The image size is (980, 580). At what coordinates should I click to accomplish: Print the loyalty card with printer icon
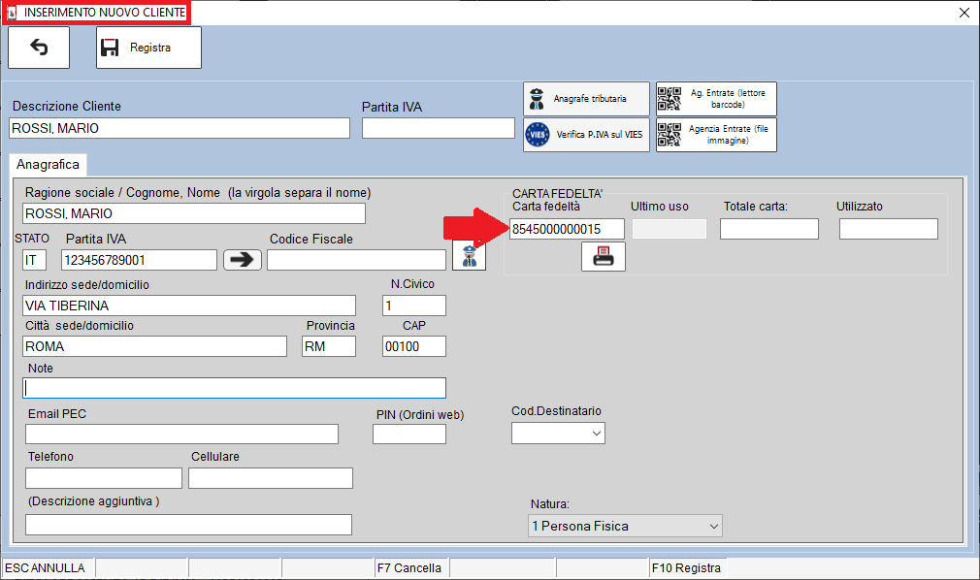(x=603, y=256)
